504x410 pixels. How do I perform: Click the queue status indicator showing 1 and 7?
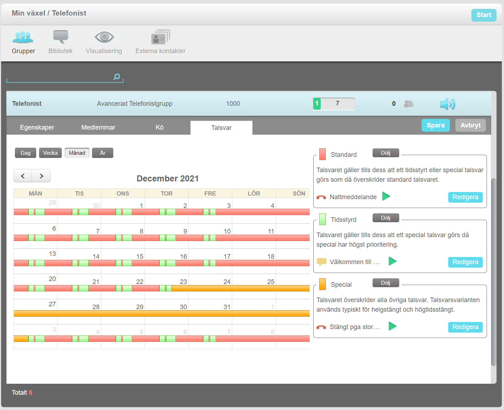pyautogui.click(x=334, y=104)
